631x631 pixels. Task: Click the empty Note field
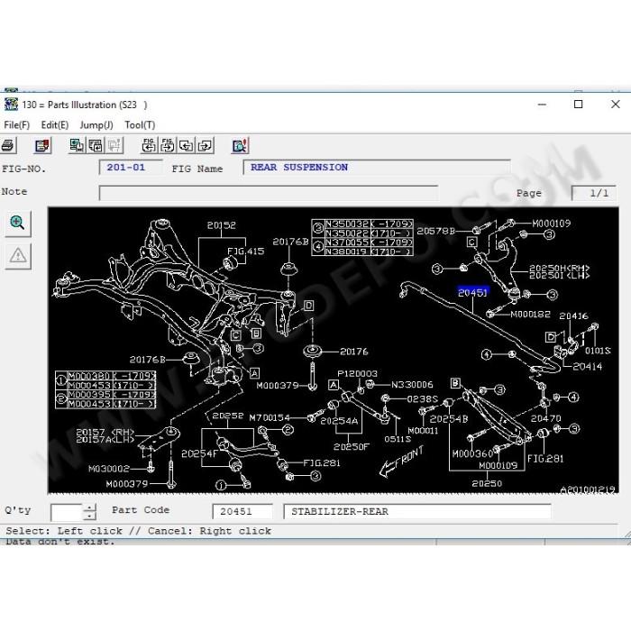click(x=269, y=193)
